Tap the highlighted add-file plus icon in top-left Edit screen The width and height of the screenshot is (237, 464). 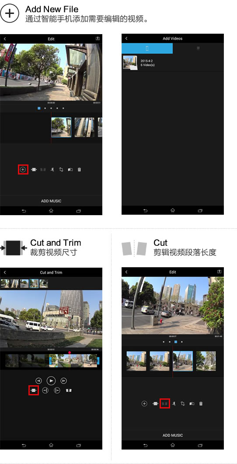click(23, 170)
